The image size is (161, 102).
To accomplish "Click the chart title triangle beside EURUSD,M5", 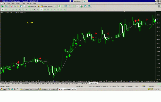I will (2, 12).
